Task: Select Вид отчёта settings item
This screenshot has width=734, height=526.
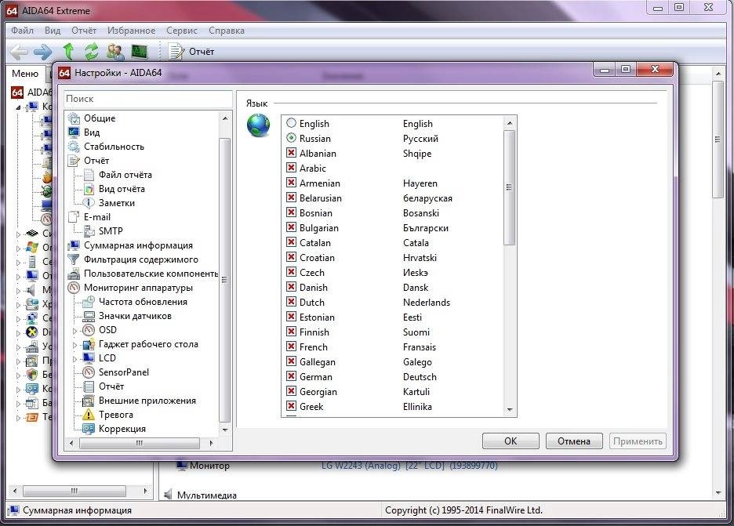Action: tap(122, 189)
